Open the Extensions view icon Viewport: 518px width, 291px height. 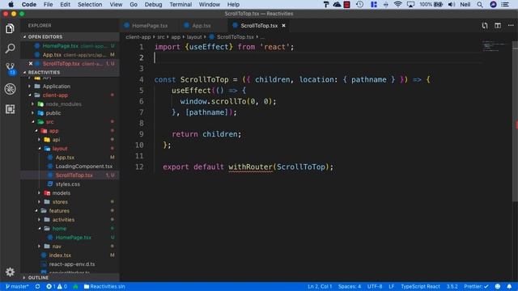point(10,109)
